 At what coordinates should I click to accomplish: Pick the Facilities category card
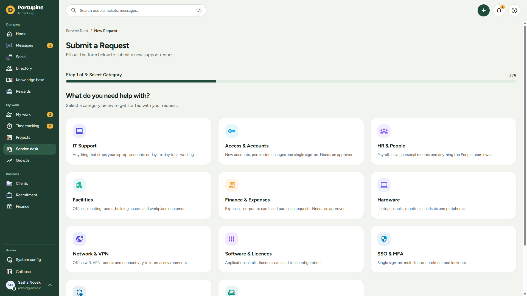point(139,195)
